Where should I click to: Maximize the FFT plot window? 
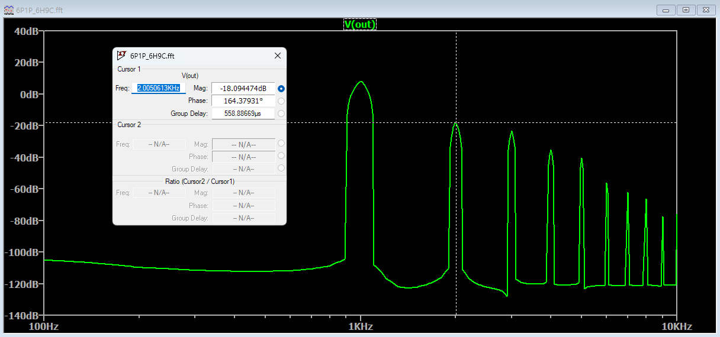click(x=686, y=10)
